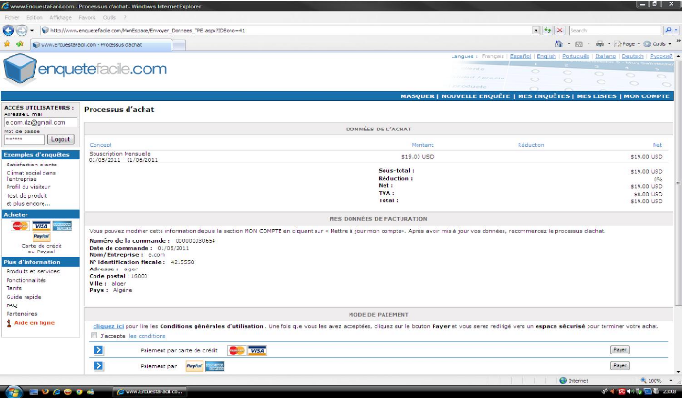Click the Windows Start orb

(x=13, y=391)
